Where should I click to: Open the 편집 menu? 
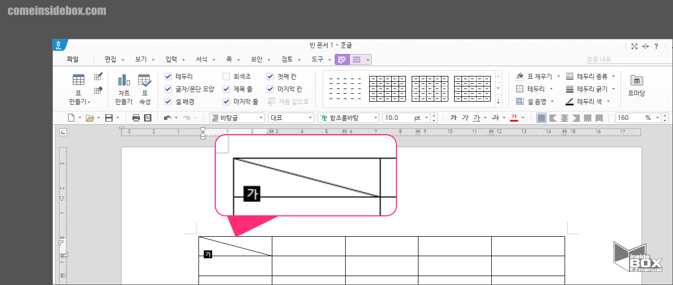tap(111, 60)
